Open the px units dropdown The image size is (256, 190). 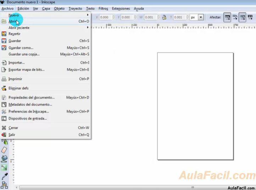(x=201, y=17)
